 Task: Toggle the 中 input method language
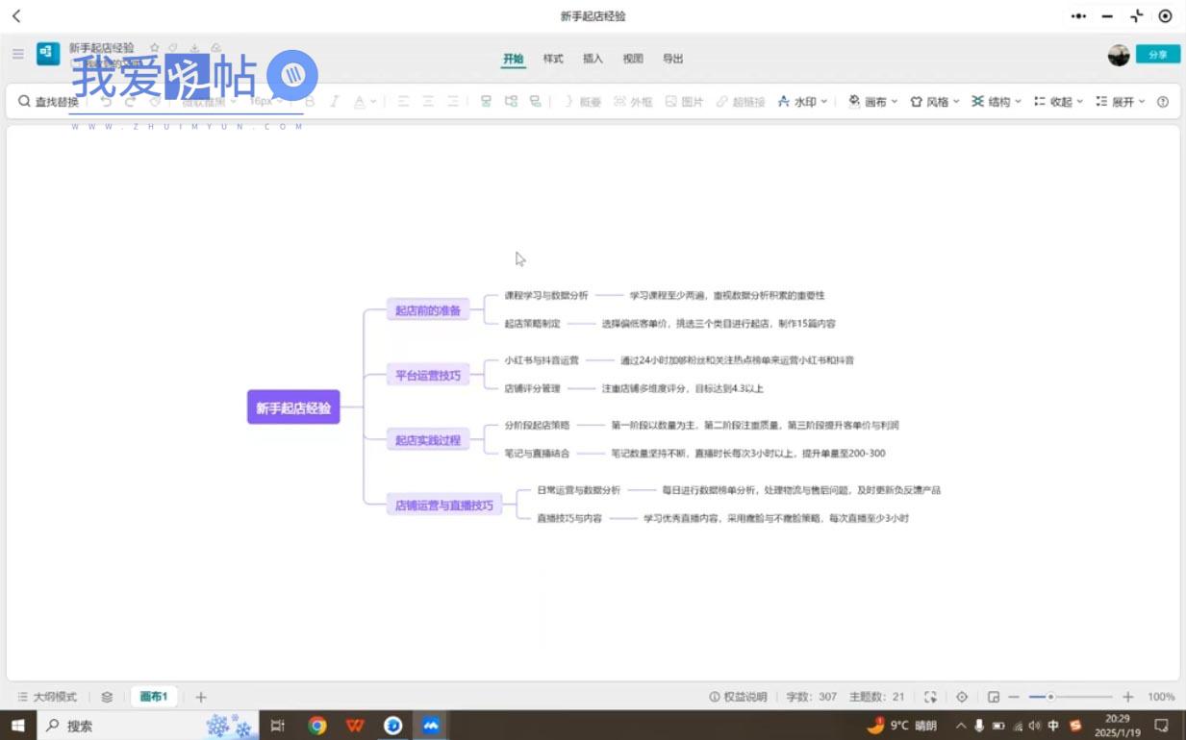tap(1053, 726)
